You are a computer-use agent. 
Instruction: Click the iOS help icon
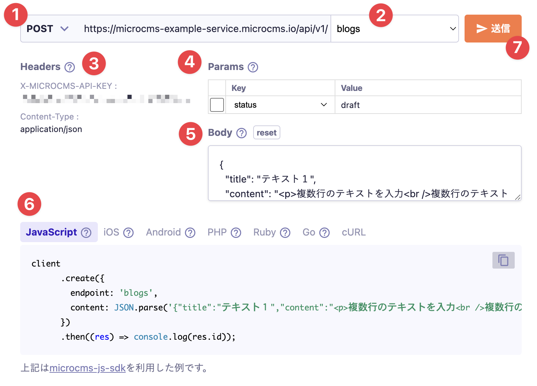click(129, 232)
